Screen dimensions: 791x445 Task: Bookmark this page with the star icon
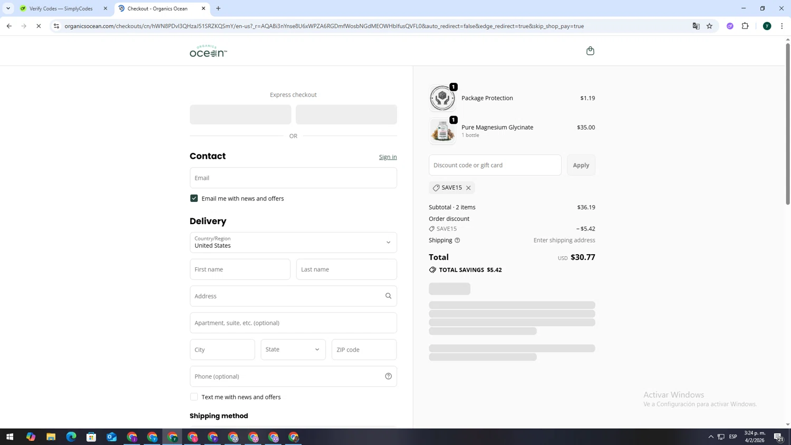point(709,26)
